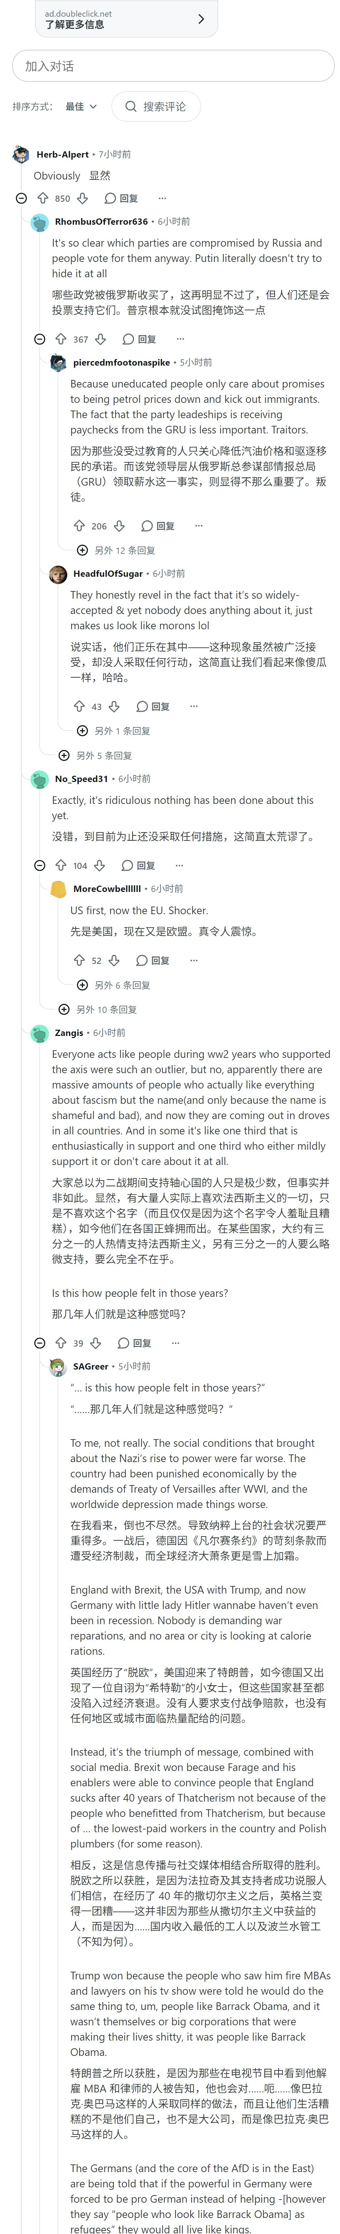Upvote RhombusOfTerror636's comment showing 367
340x2234 pixels.
point(61,339)
